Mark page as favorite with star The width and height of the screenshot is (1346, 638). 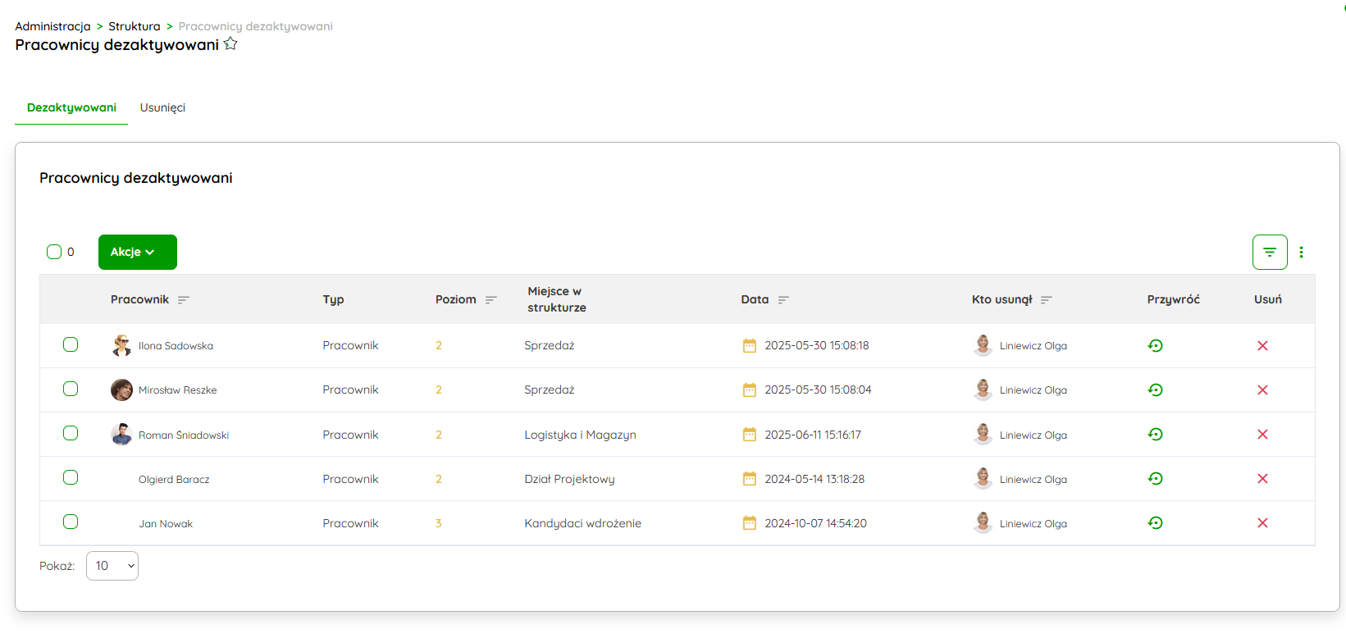pyautogui.click(x=230, y=44)
